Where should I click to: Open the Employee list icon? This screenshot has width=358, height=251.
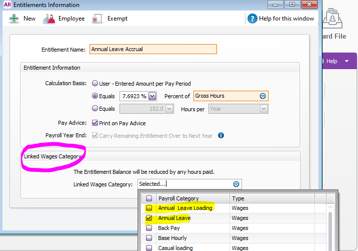(49, 19)
